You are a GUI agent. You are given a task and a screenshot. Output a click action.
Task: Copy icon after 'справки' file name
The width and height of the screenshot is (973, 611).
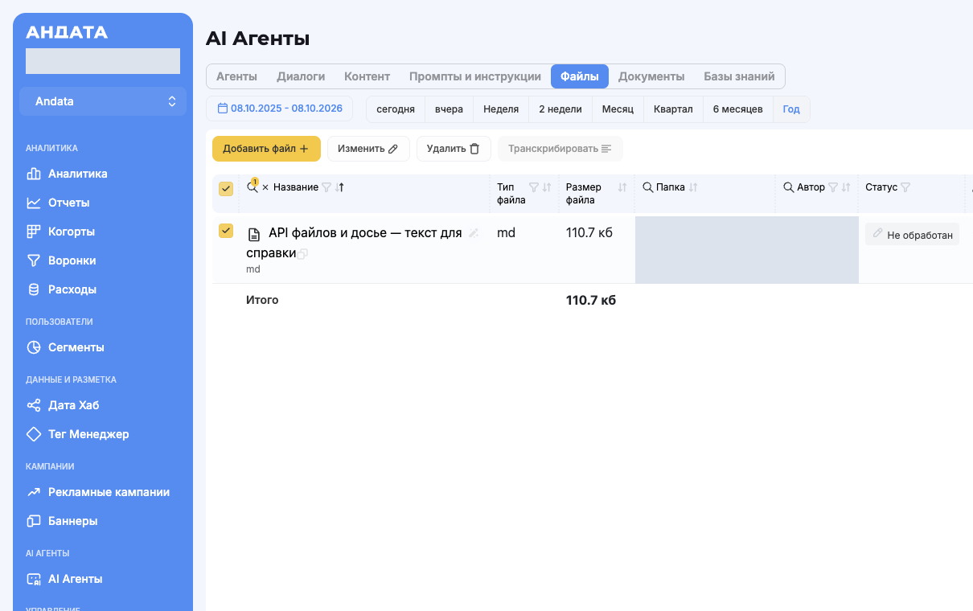[x=303, y=254]
